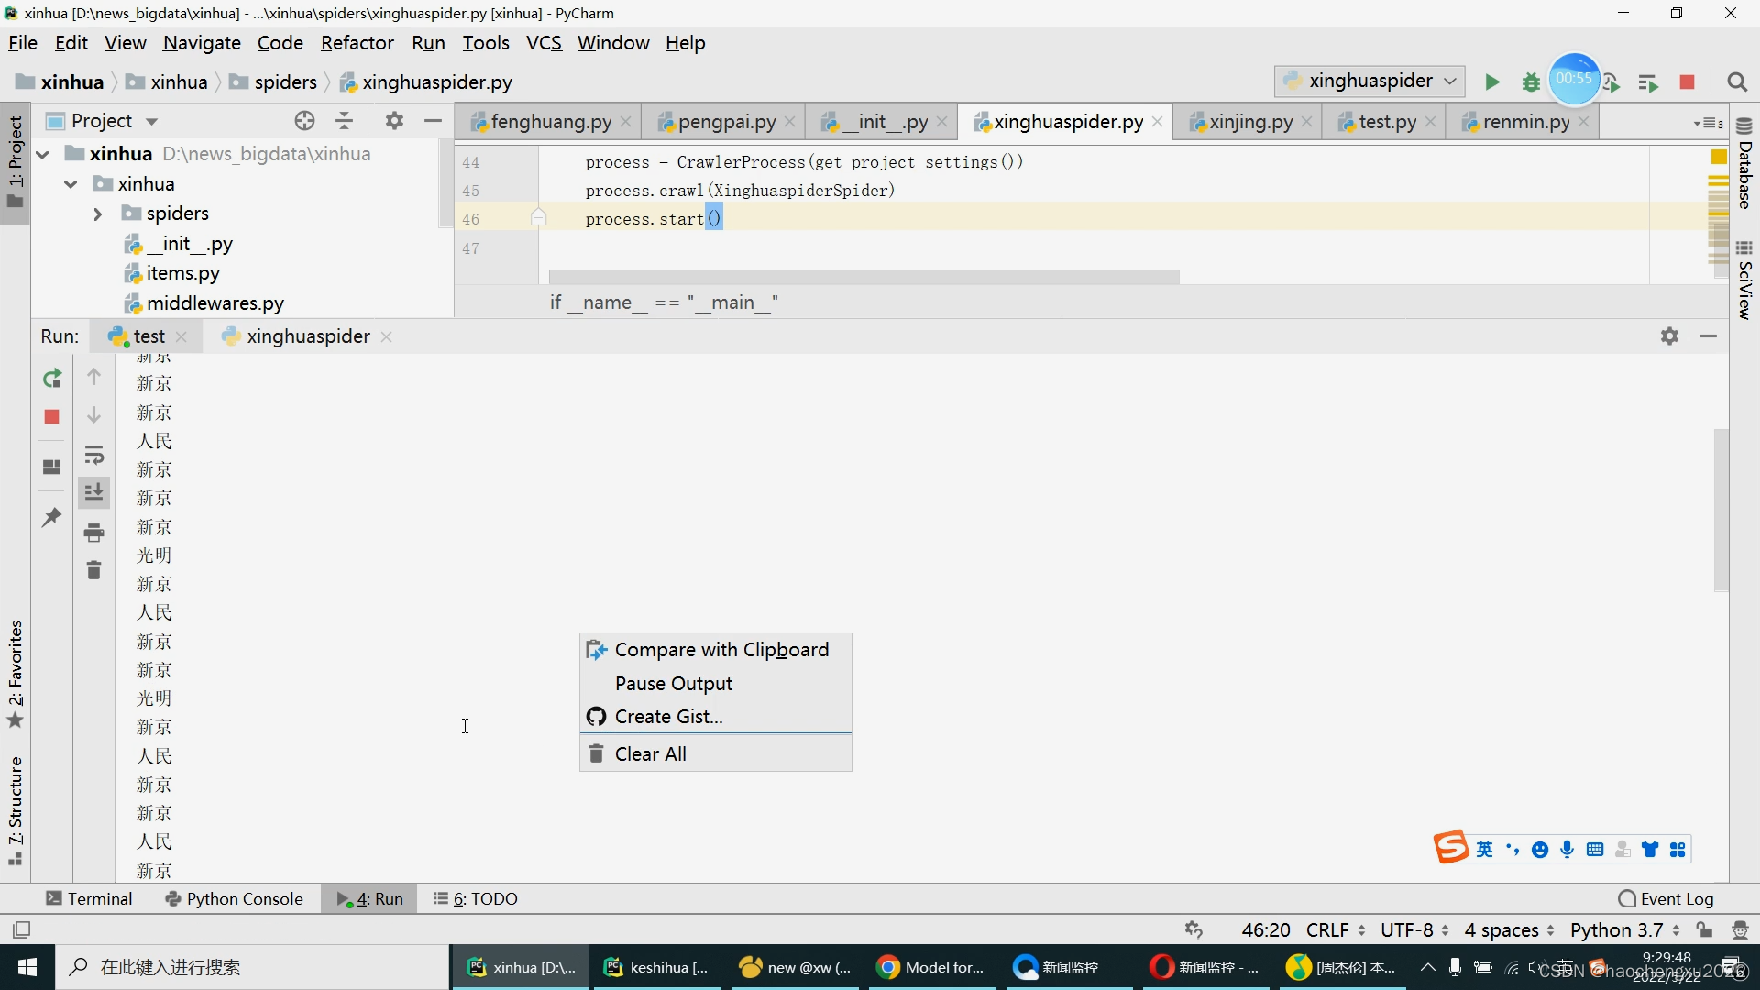Jump up the stack trace arrow
This screenshot has width=1760, height=990.
[x=93, y=377]
